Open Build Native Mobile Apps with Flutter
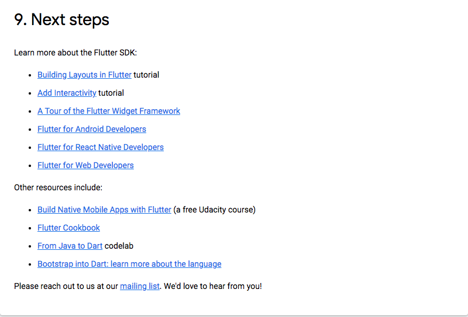The image size is (468, 317). [x=104, y=210]
